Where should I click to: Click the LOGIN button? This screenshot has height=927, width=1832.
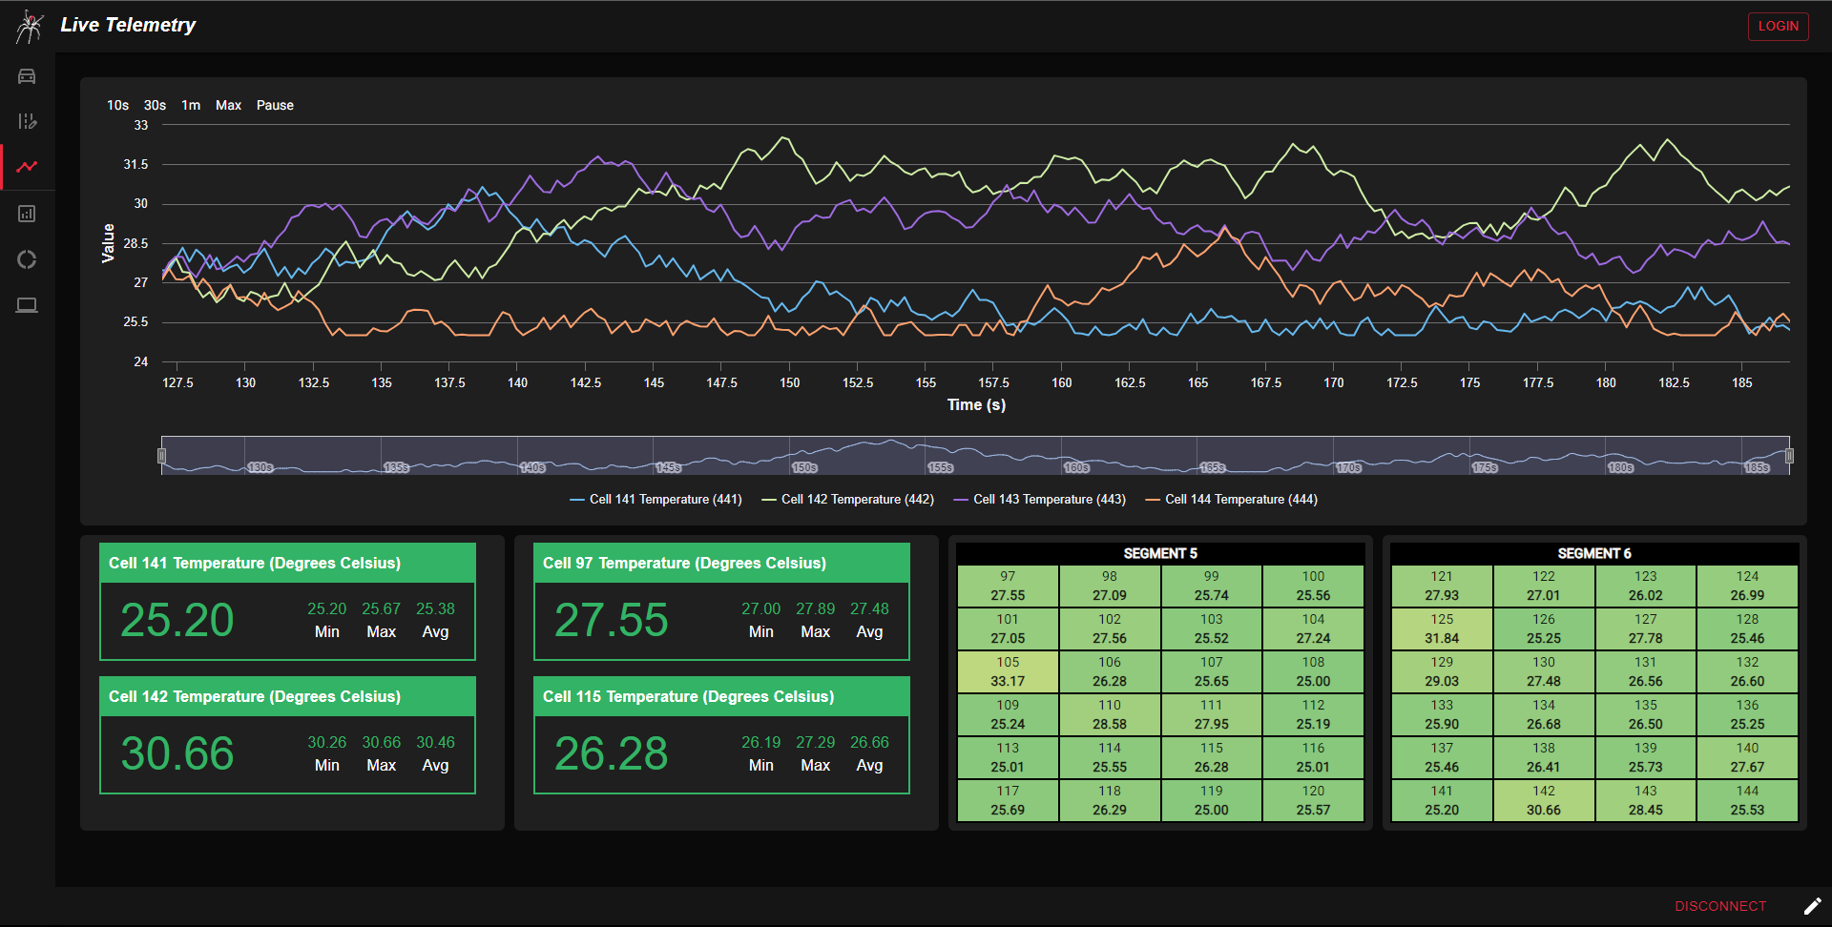coord(1778,27)
